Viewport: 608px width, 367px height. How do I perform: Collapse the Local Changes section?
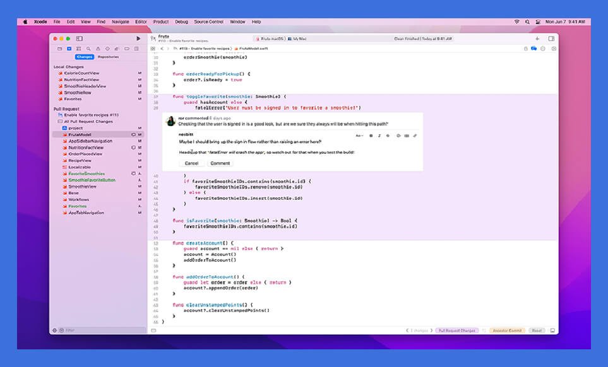click(x=69, y=66)
